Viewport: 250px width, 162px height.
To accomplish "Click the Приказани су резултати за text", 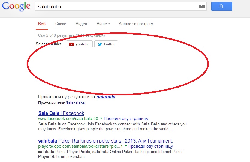I will pyautogui.click(x=67, y=97).
